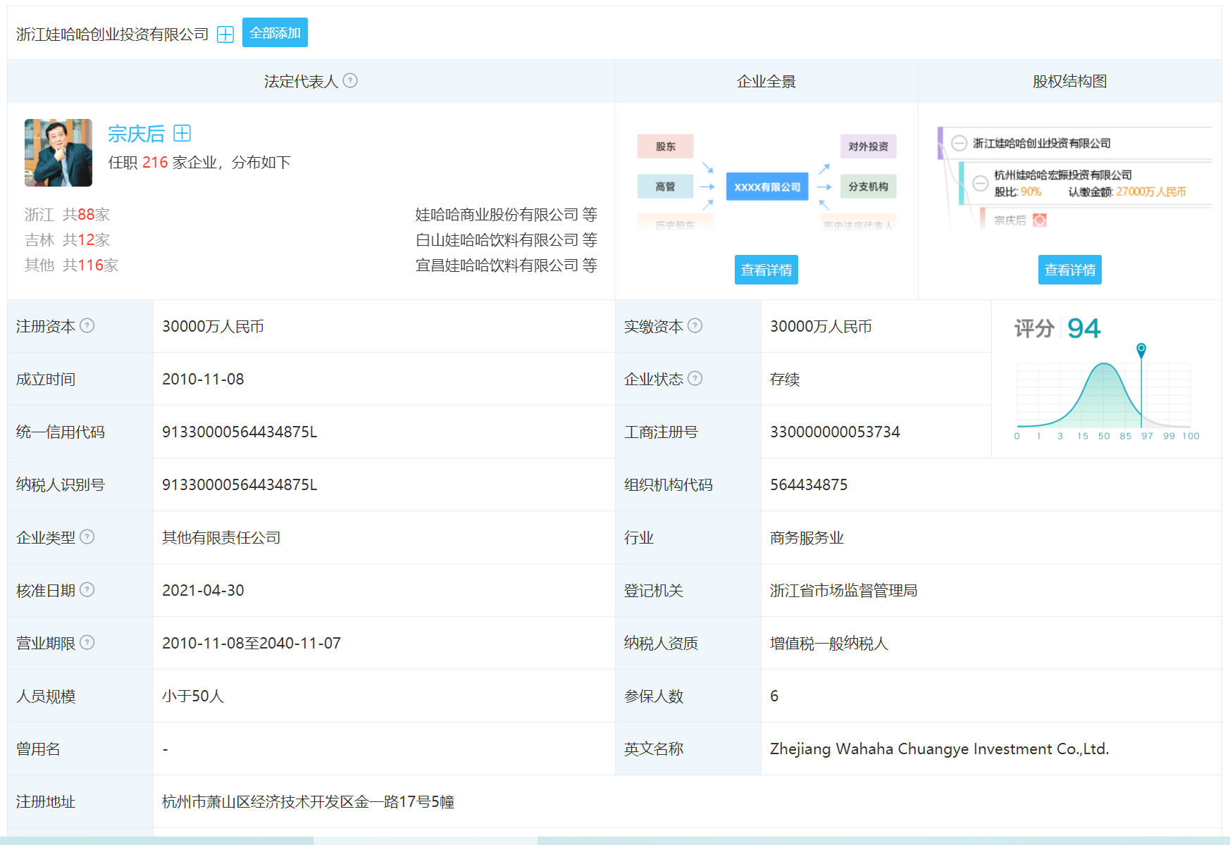Viewport: 1230px width, 845px height.
Task: Click the 94 score value
Action: tap(1083, 328)
